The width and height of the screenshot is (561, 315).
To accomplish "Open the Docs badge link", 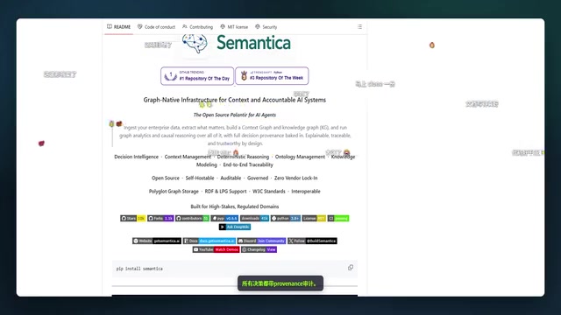I will click(209, 241).
